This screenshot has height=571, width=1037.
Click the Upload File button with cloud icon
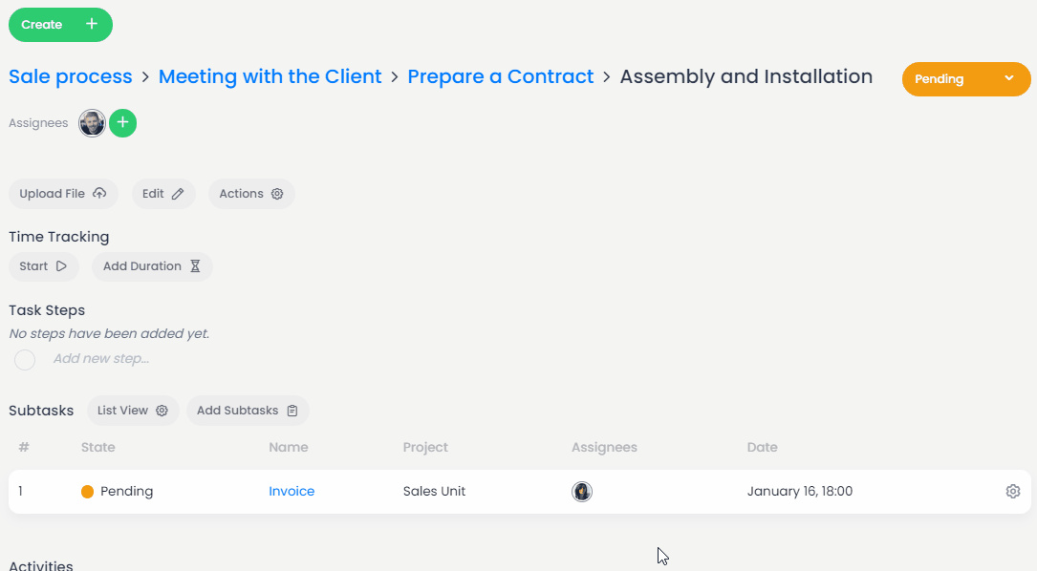pyautogui.click(x=63, y=194)
